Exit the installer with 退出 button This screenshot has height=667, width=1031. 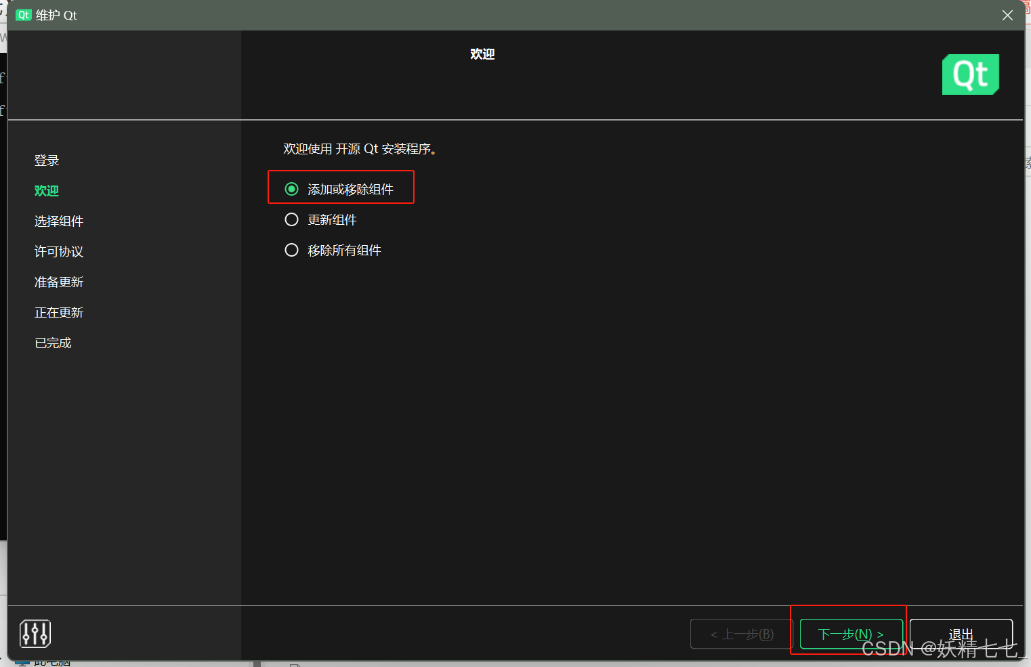point(961,634)
